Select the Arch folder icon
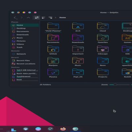The image size is (132, 132). [x=78, y=26]
